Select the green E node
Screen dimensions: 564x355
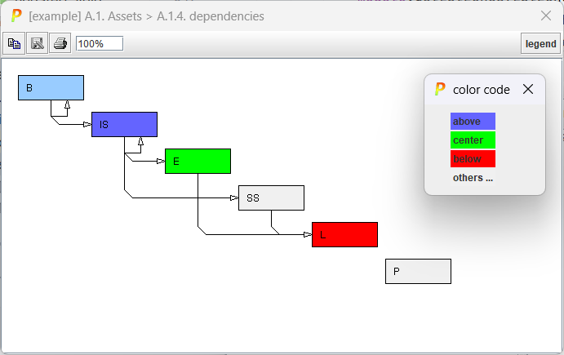coord(198,161)
